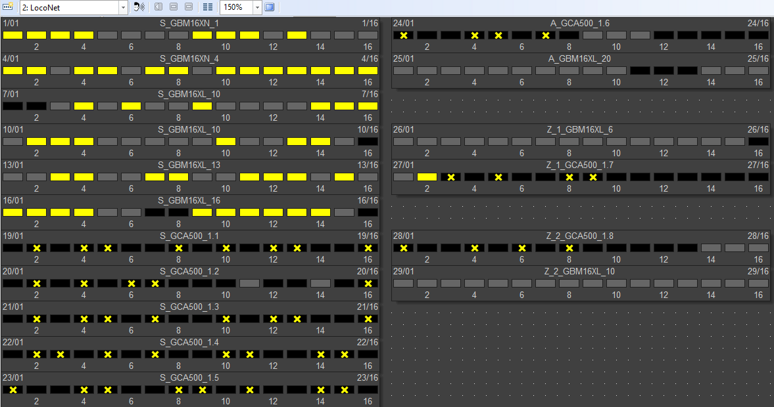
Task: Toggle X-marked contact 1 in A_GCA500_1.6
Action: 404,35
